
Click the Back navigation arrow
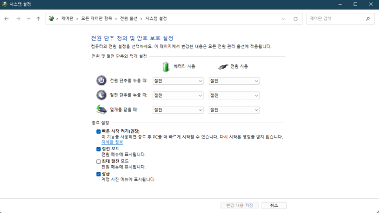[x=7, y=18]
